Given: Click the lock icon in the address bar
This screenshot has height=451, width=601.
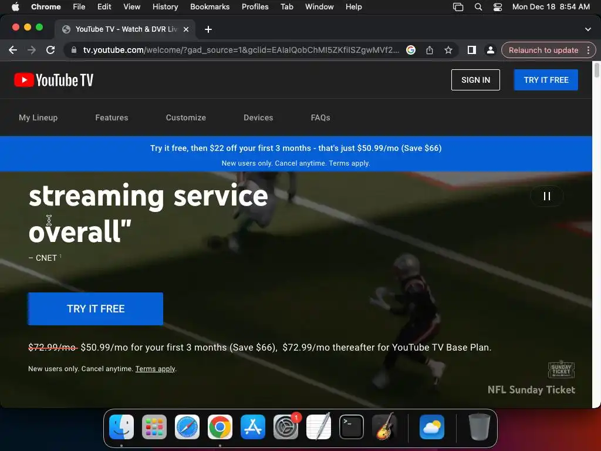Looking at the screenshot, I should pyautogui.click(x=74, y=50).
